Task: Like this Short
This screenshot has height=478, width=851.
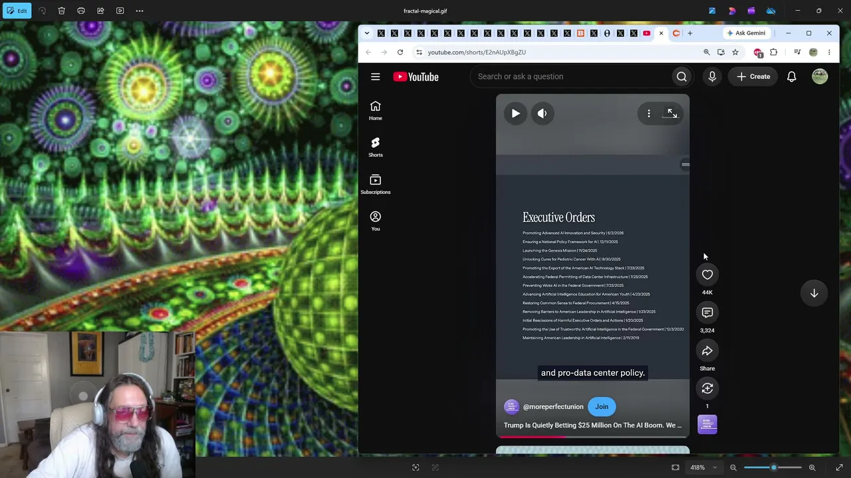Action: [x=707, y=275]
